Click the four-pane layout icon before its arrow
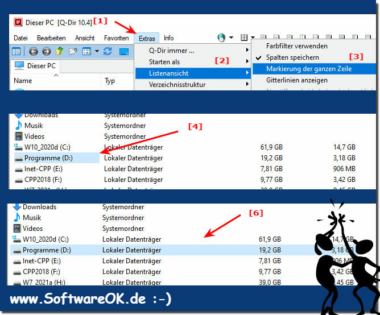Image resolution: width=380 pixels, height=315 pixels. [244, 38]
